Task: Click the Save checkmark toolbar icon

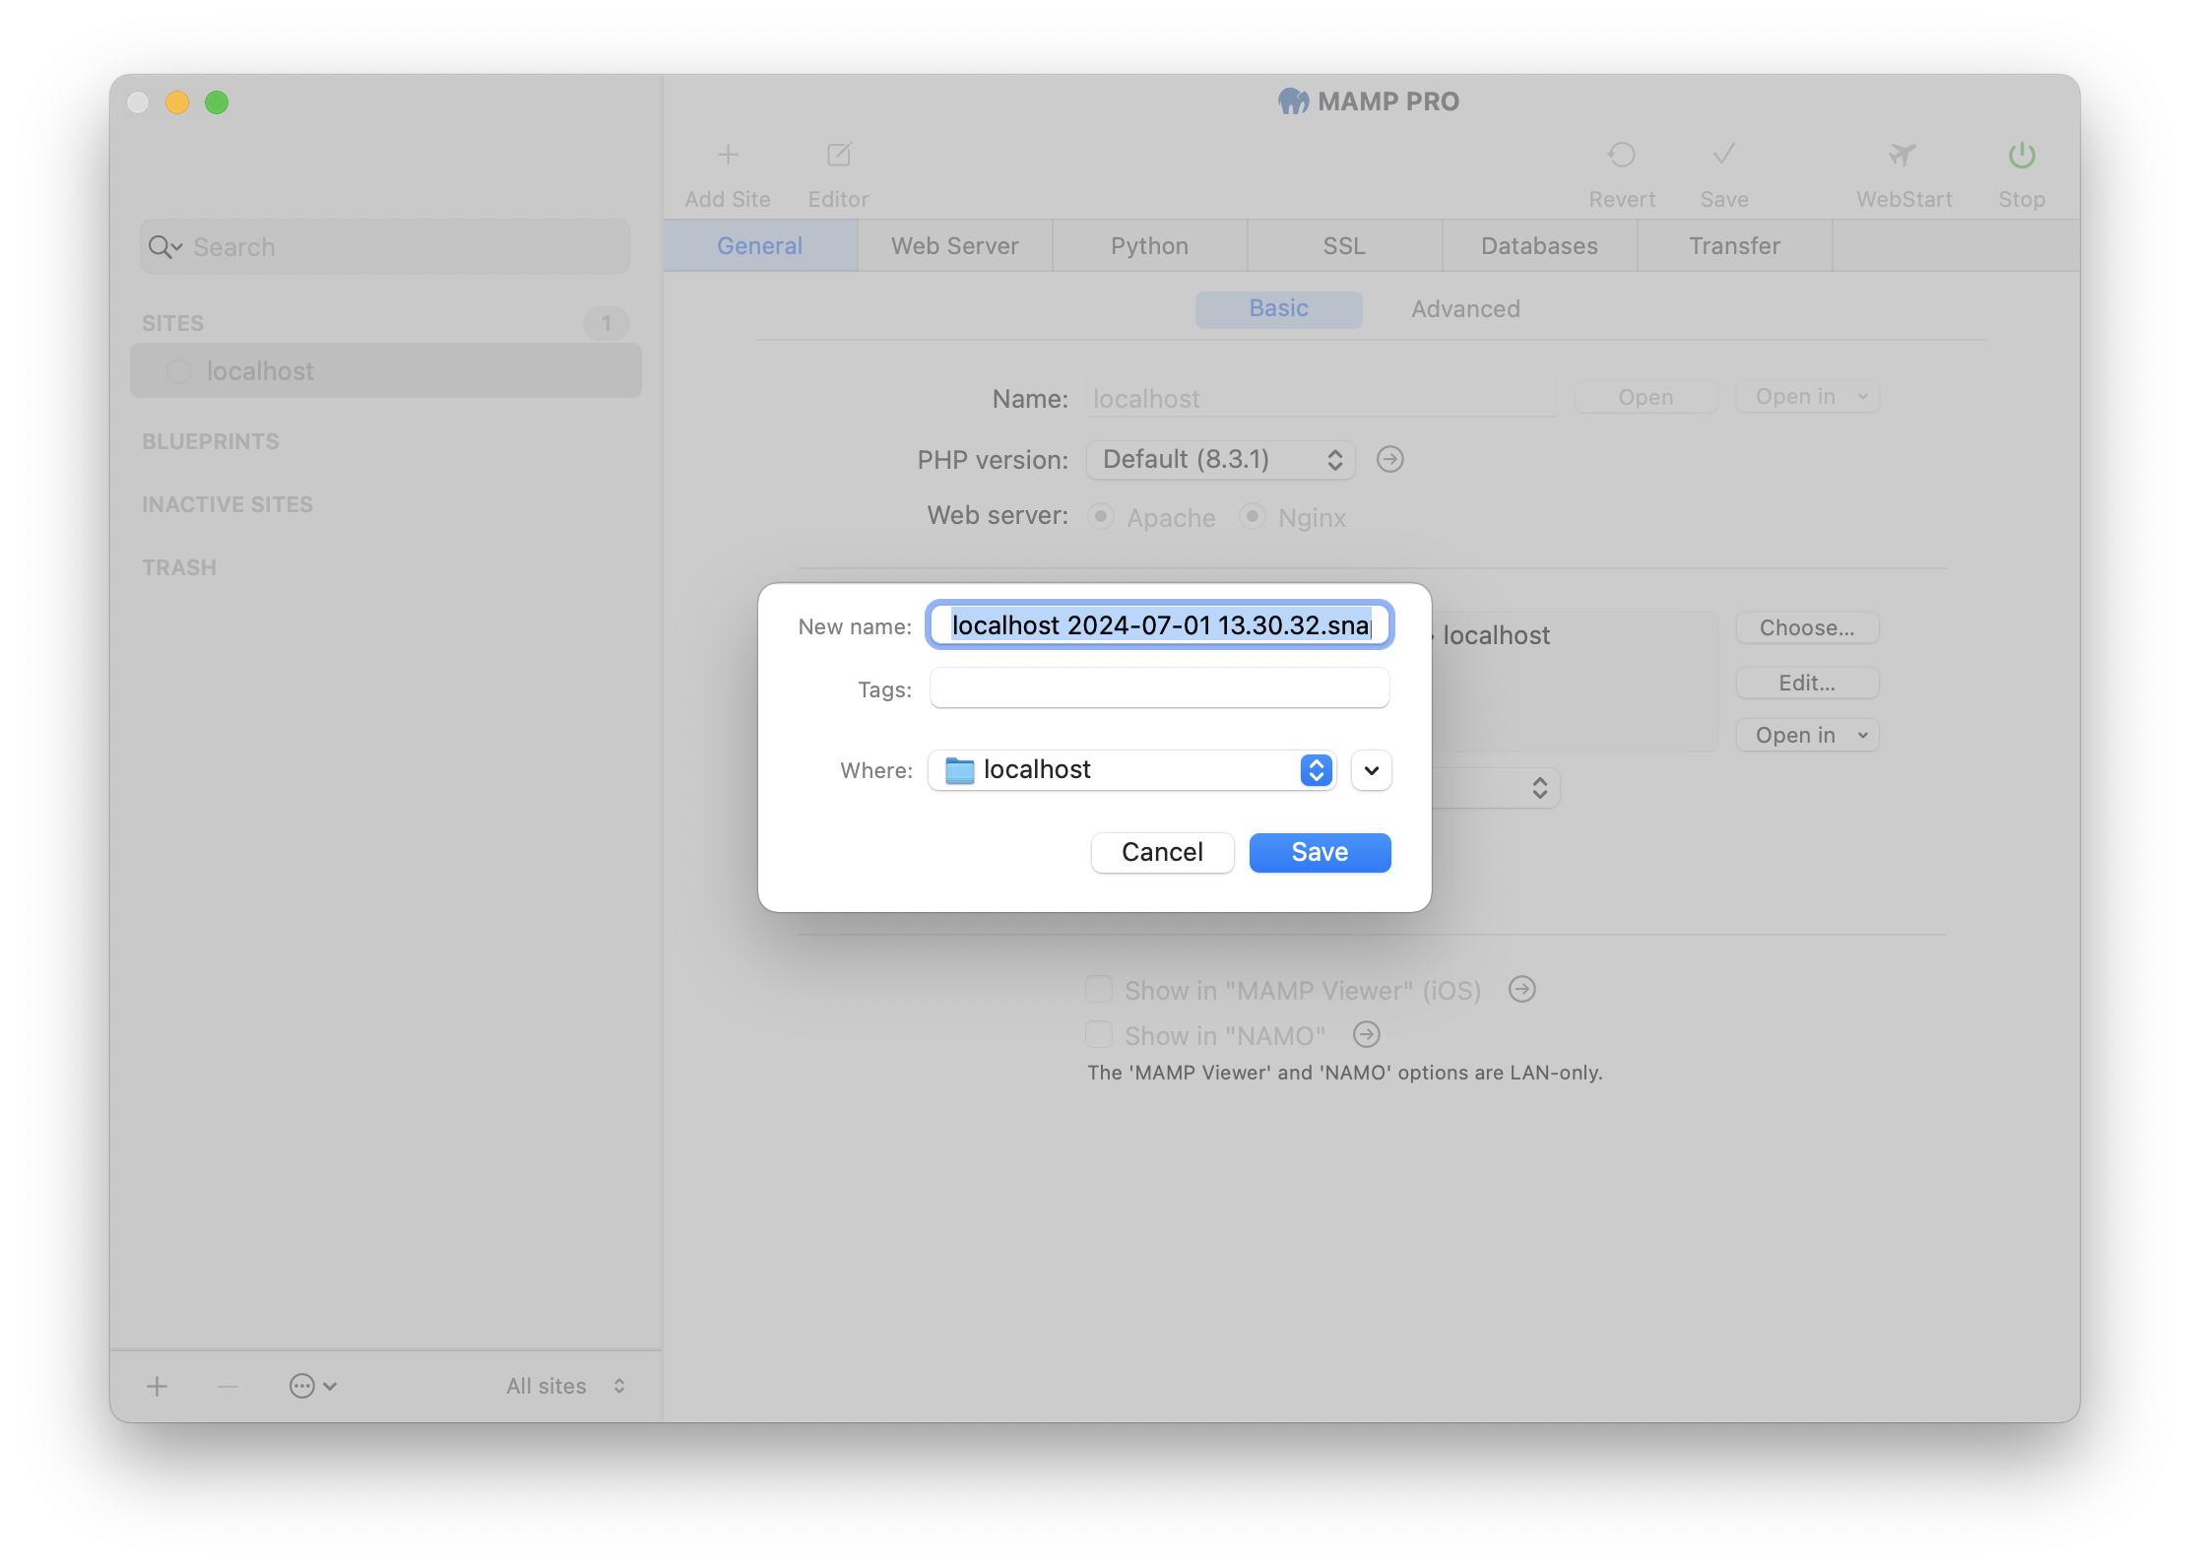Action: pyautogui.click(x=1724, y=155)
